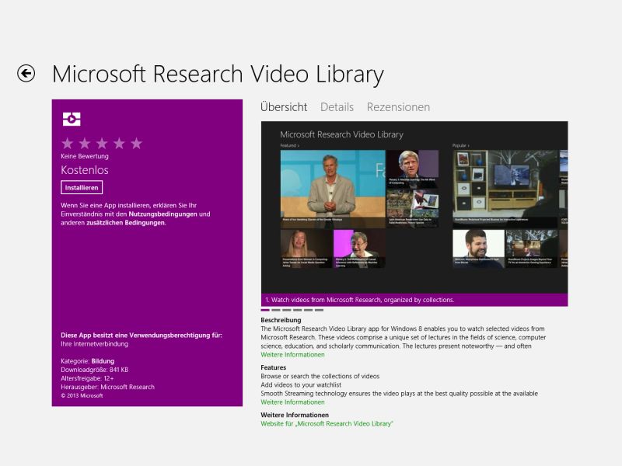
Task: Click the Installieren button
Action: (82, 187)
